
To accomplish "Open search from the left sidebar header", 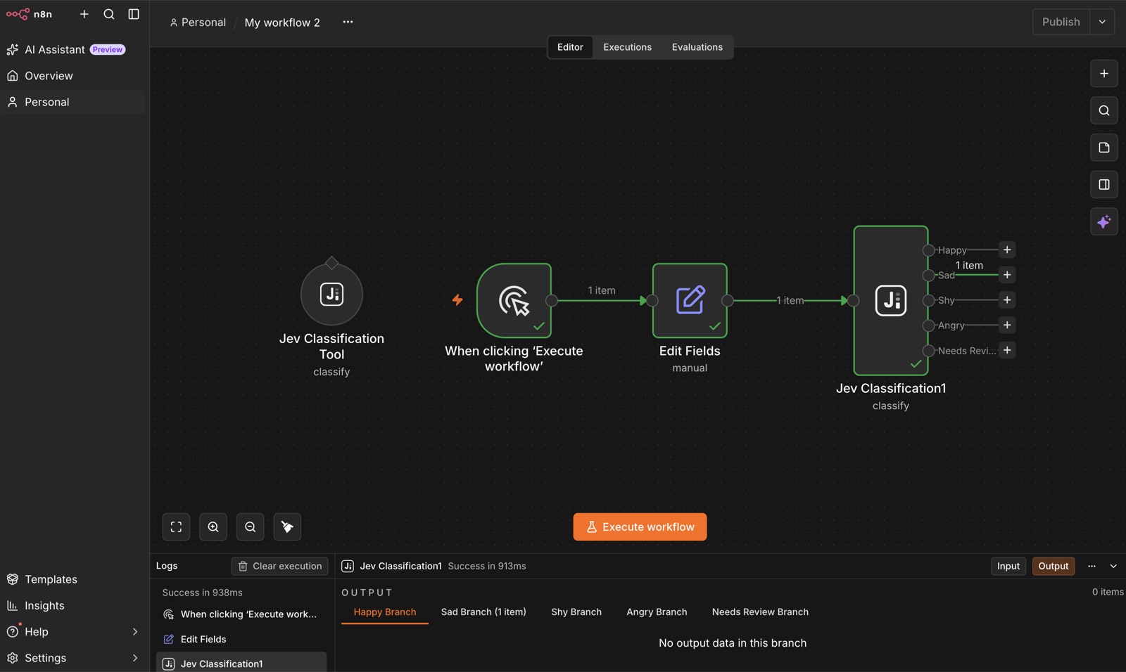I will [109, 14].
